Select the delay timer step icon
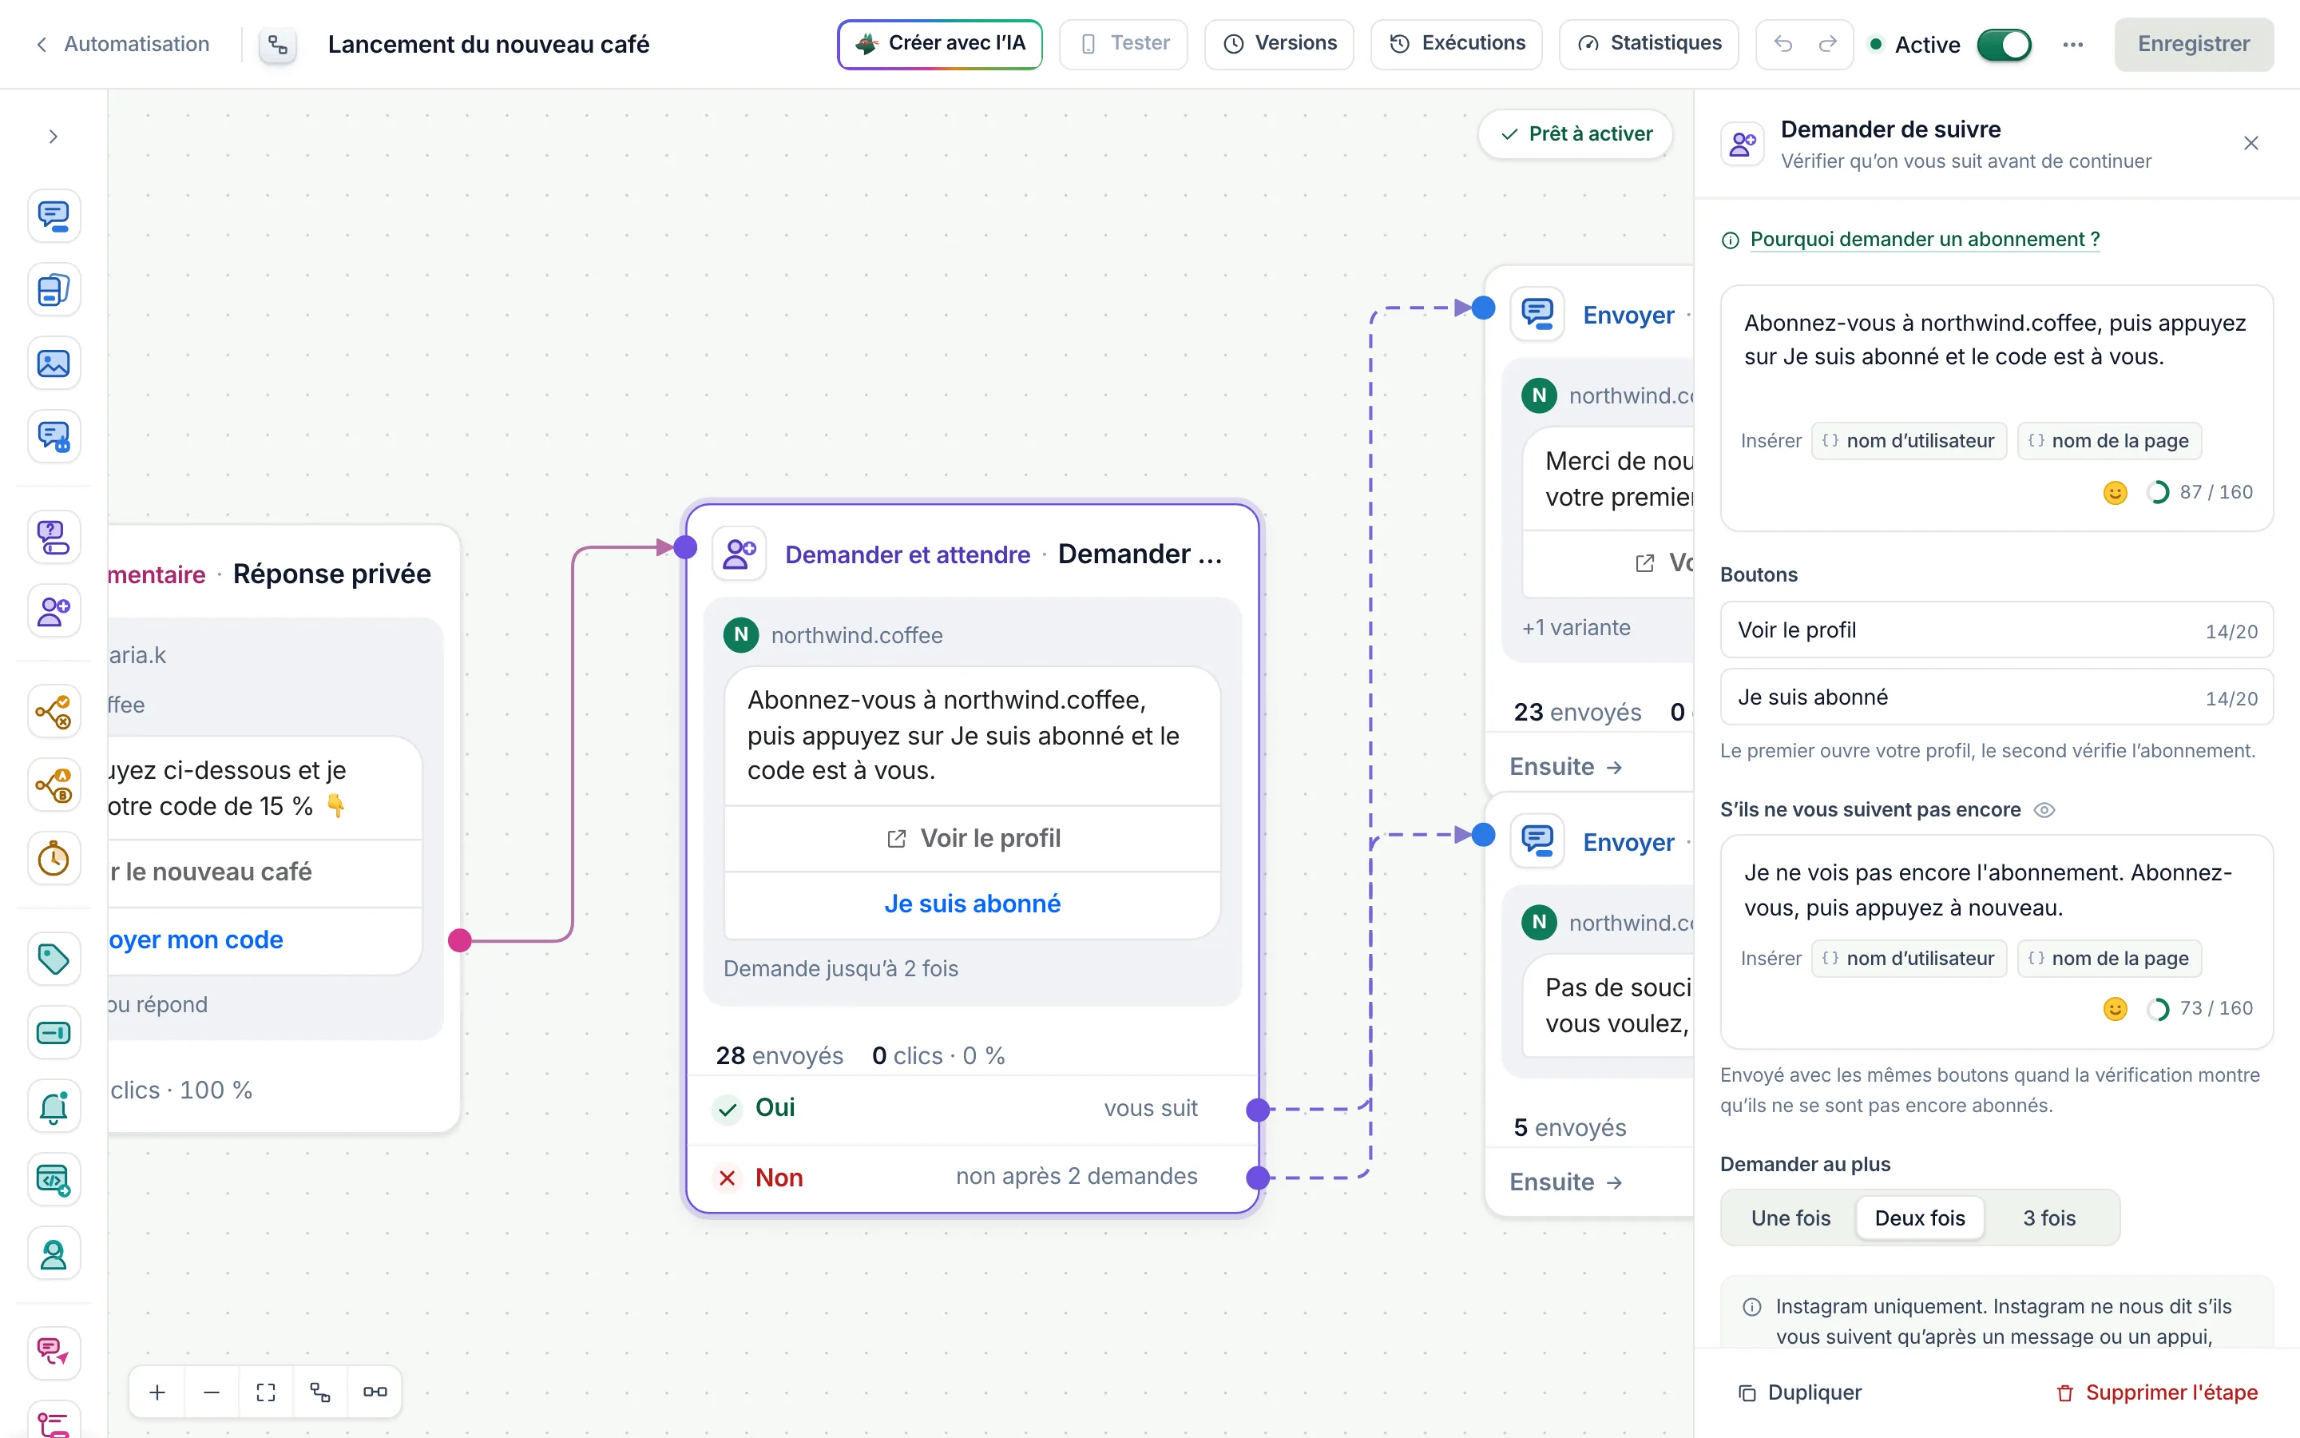 54,859
